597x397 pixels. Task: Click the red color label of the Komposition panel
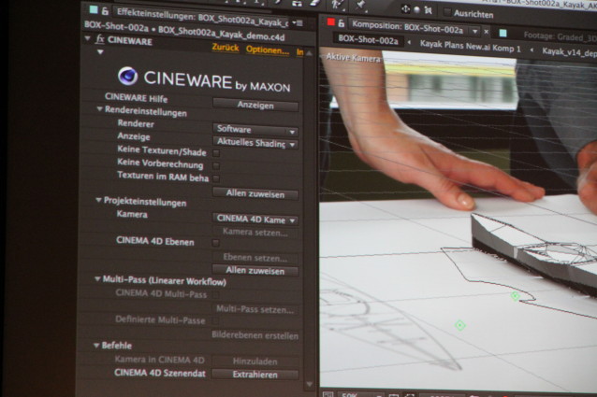331,22
